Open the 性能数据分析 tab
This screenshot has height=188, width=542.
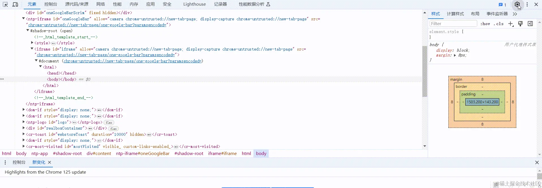click(254, 4)
